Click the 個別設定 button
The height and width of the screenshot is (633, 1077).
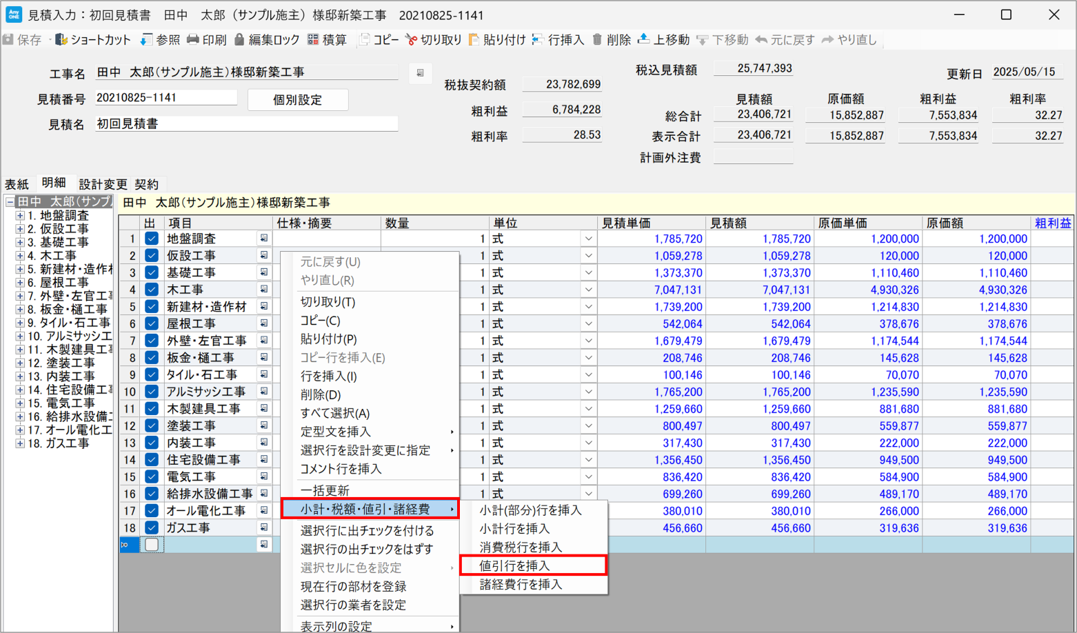(297, 100)
